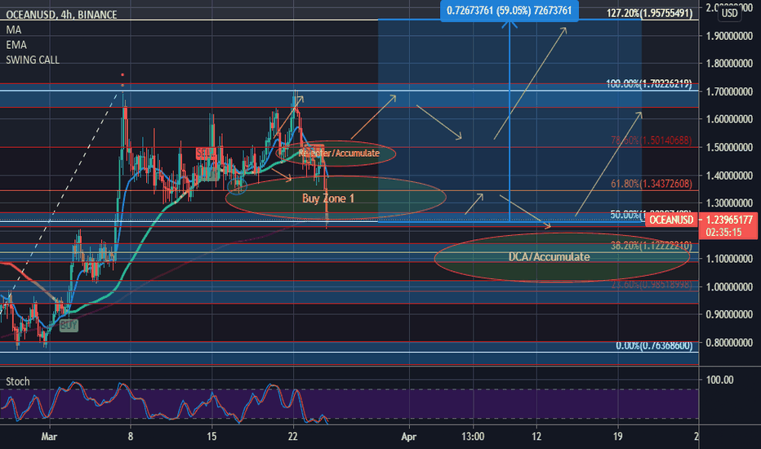
Task: Click 0.90000000 on the price axis
Action: [729, 315]
